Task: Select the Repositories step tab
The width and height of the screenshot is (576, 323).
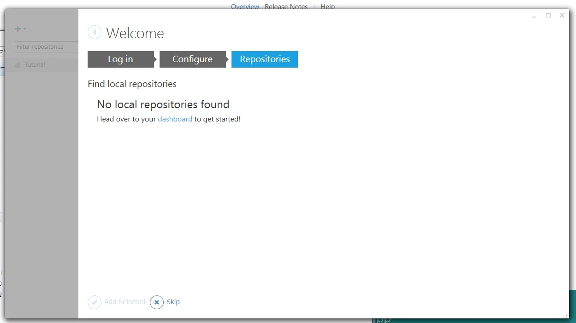Action: (265, 59)
